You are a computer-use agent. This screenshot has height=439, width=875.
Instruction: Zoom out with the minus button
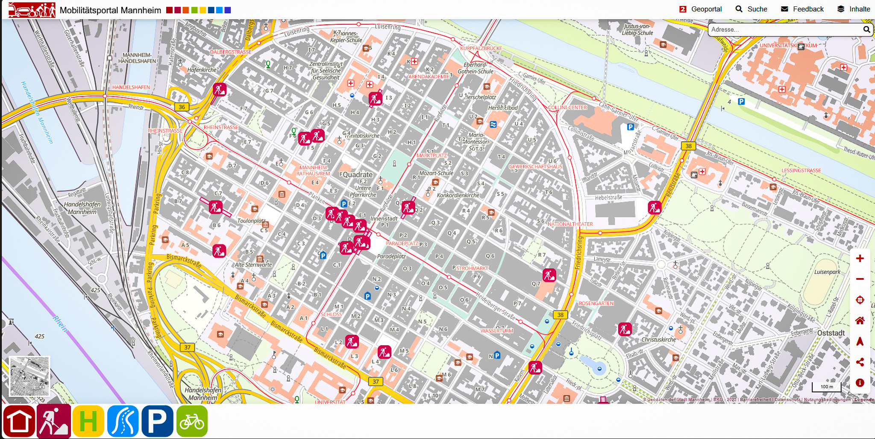click(x=860, y=279)
